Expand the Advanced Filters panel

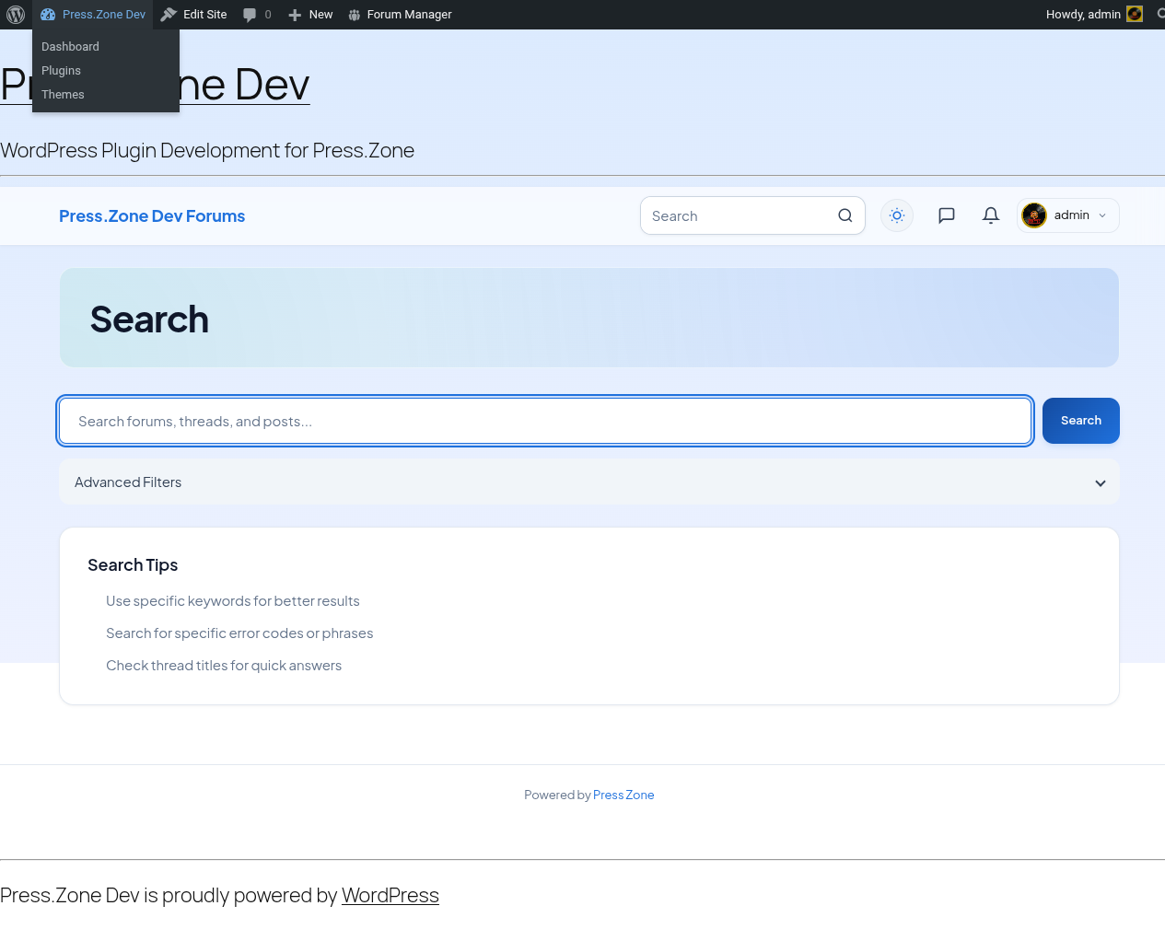(x=589, y=482)
